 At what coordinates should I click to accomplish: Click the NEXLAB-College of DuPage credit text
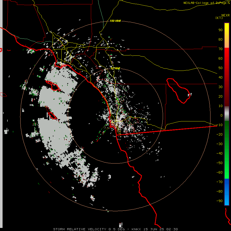[x=206, y=3]
